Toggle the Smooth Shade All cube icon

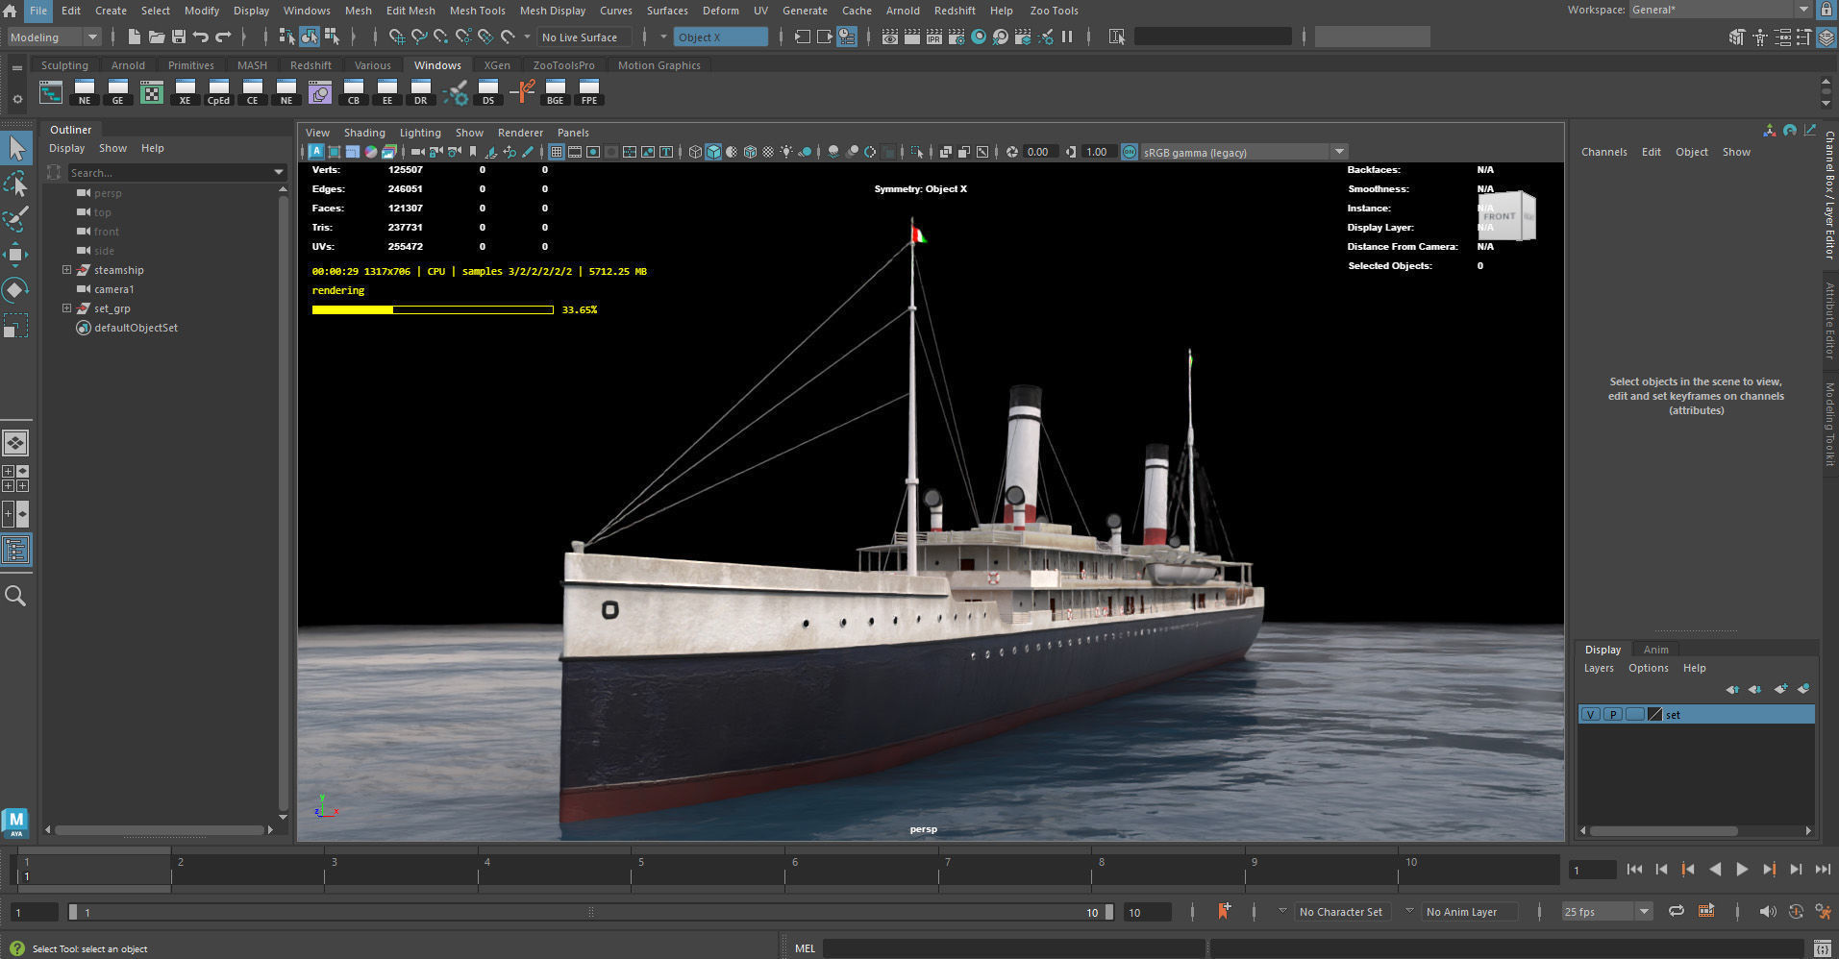click(x=713, y=152)
